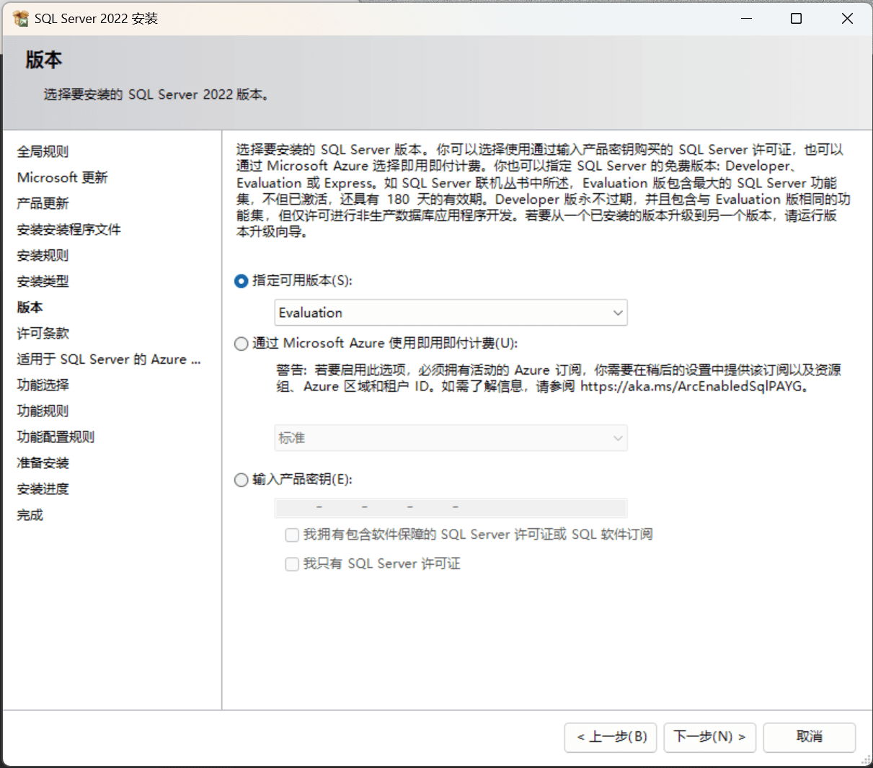This screenshot has width=873, height=768.
Task: Select the bold 版本 step in sidebar
Action: (30, 308)
